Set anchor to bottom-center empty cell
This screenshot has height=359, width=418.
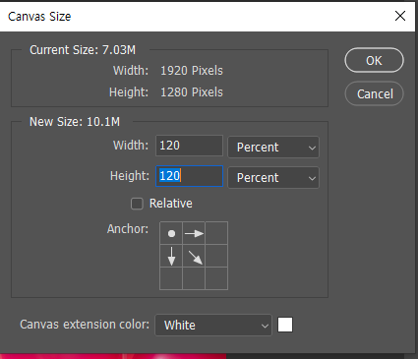[x=194, y=278]
